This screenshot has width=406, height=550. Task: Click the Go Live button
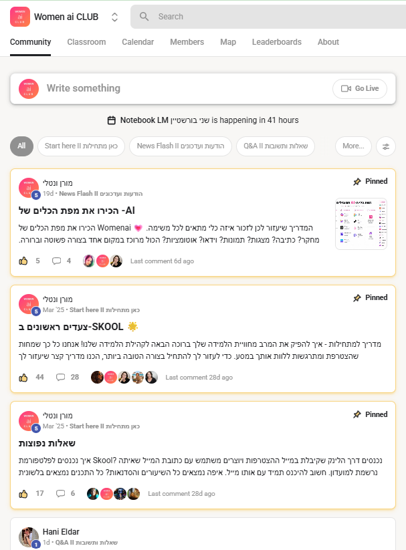tap(360, 88)
